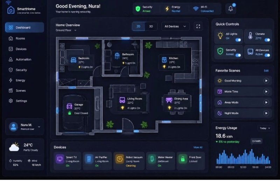Open the Front Door lock icon

click(x=183, y=159)
